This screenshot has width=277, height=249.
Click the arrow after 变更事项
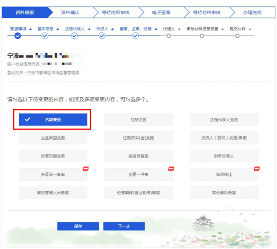coord(30,29)
